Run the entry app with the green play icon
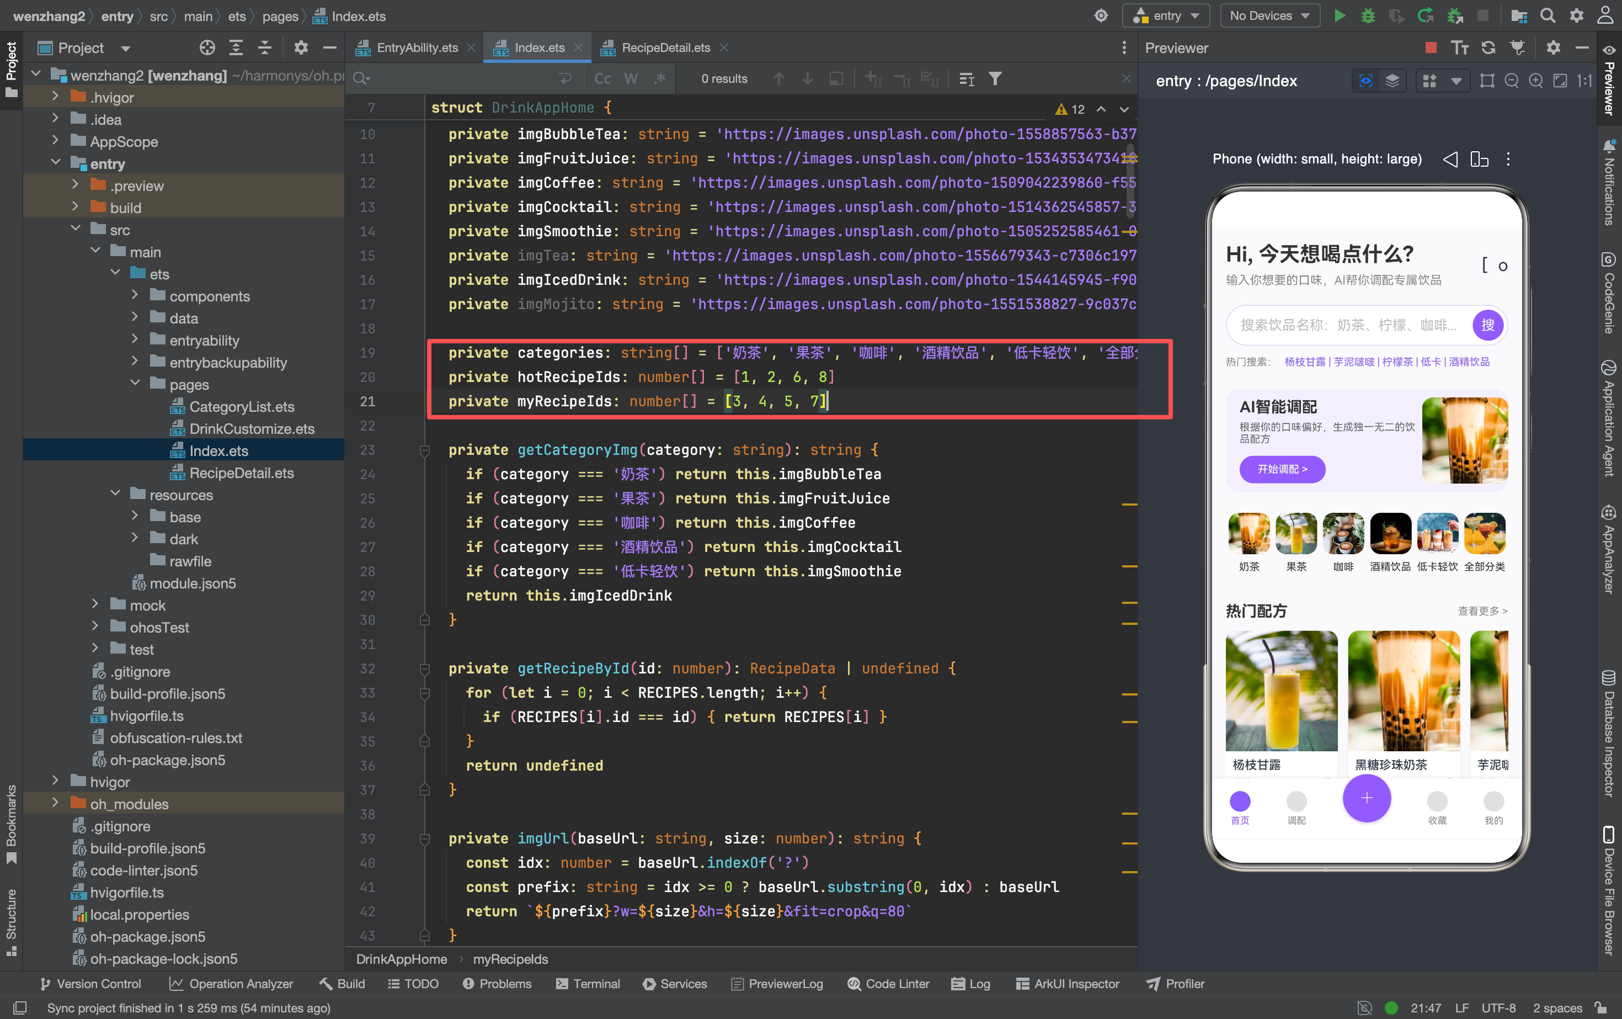 pos(1340,15)
